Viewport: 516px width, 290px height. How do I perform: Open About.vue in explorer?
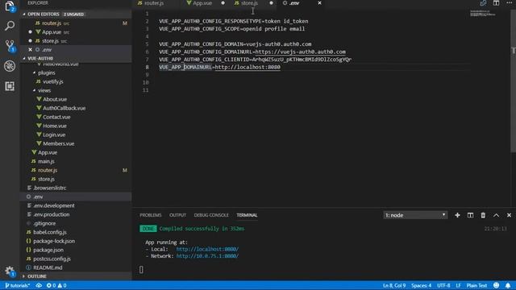coord(55,99)
